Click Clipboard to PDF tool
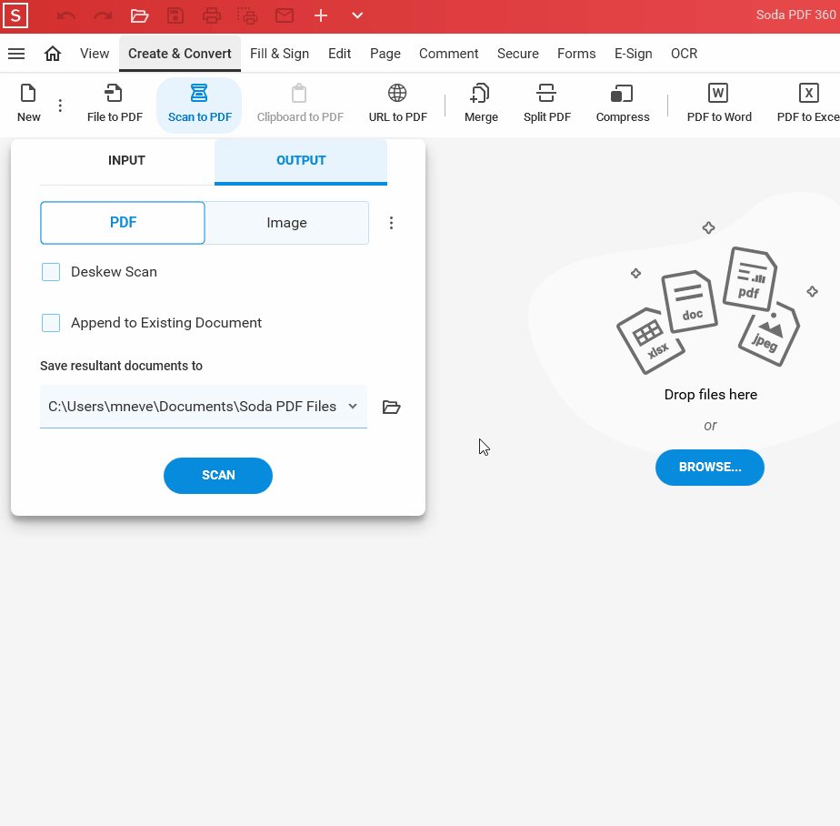840x826 pixels. 300,104
